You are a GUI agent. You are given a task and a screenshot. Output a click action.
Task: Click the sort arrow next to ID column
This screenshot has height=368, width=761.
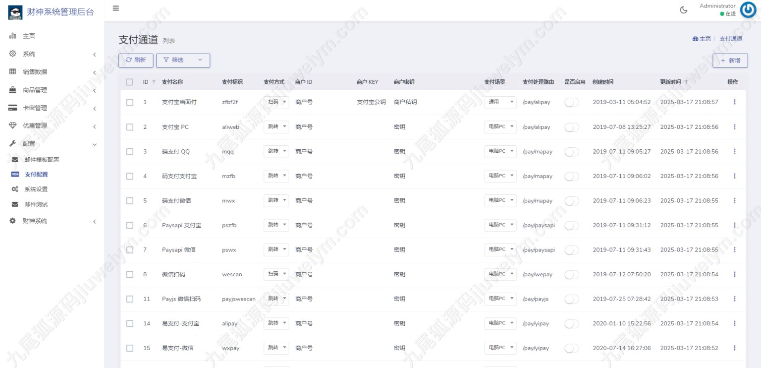154,82
